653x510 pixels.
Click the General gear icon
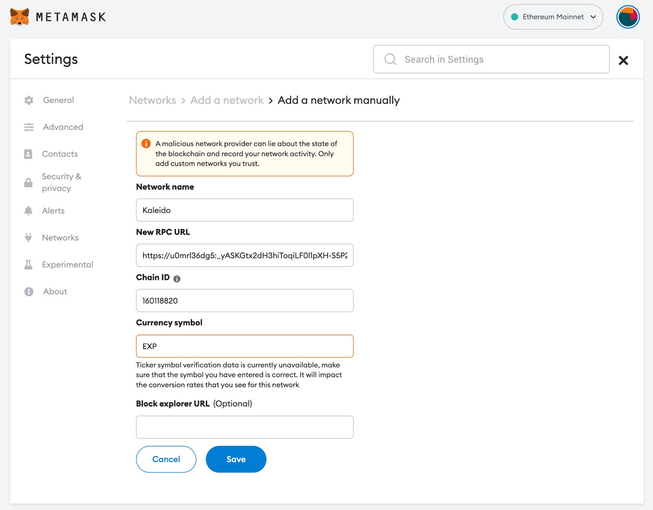click(x=29, y=100)
